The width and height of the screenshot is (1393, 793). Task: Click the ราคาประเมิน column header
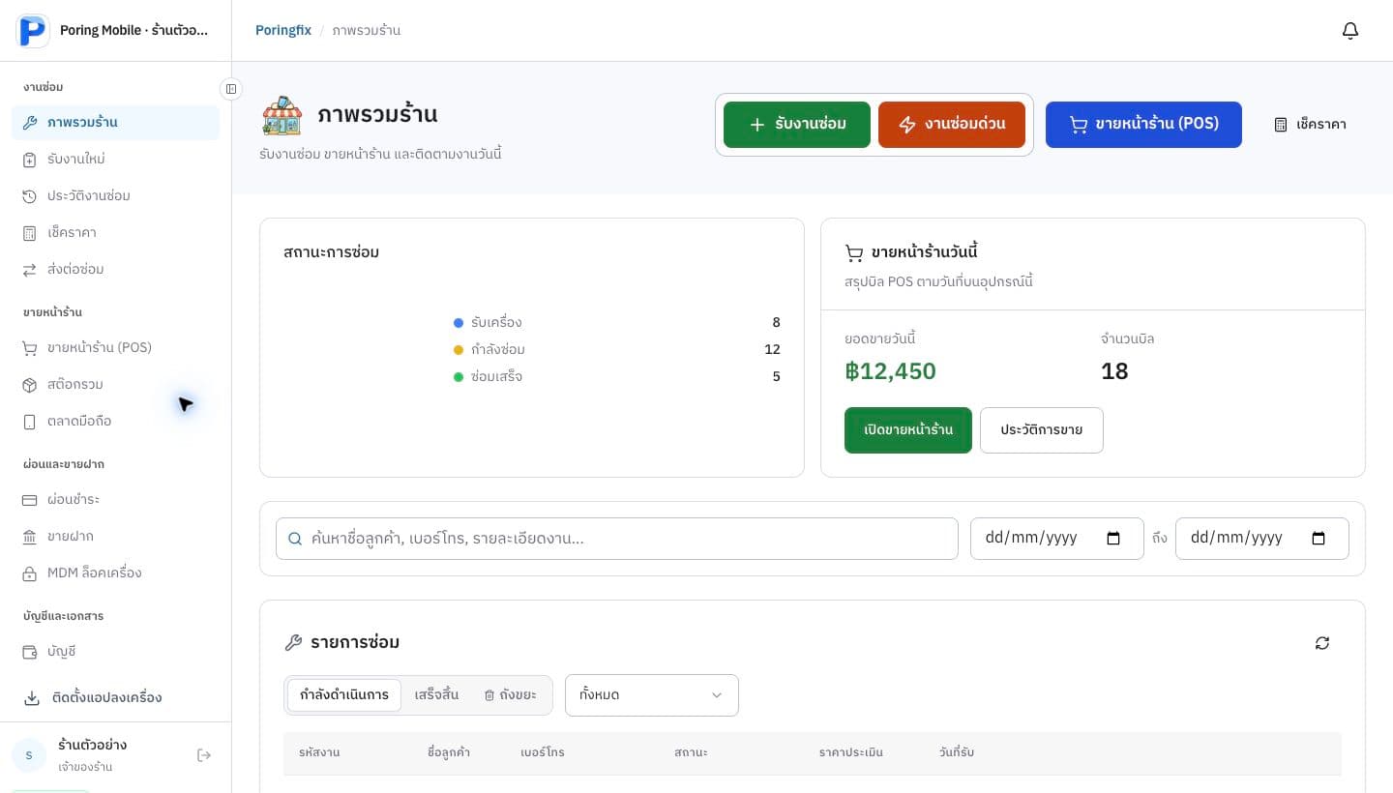(x=850, y=752)
